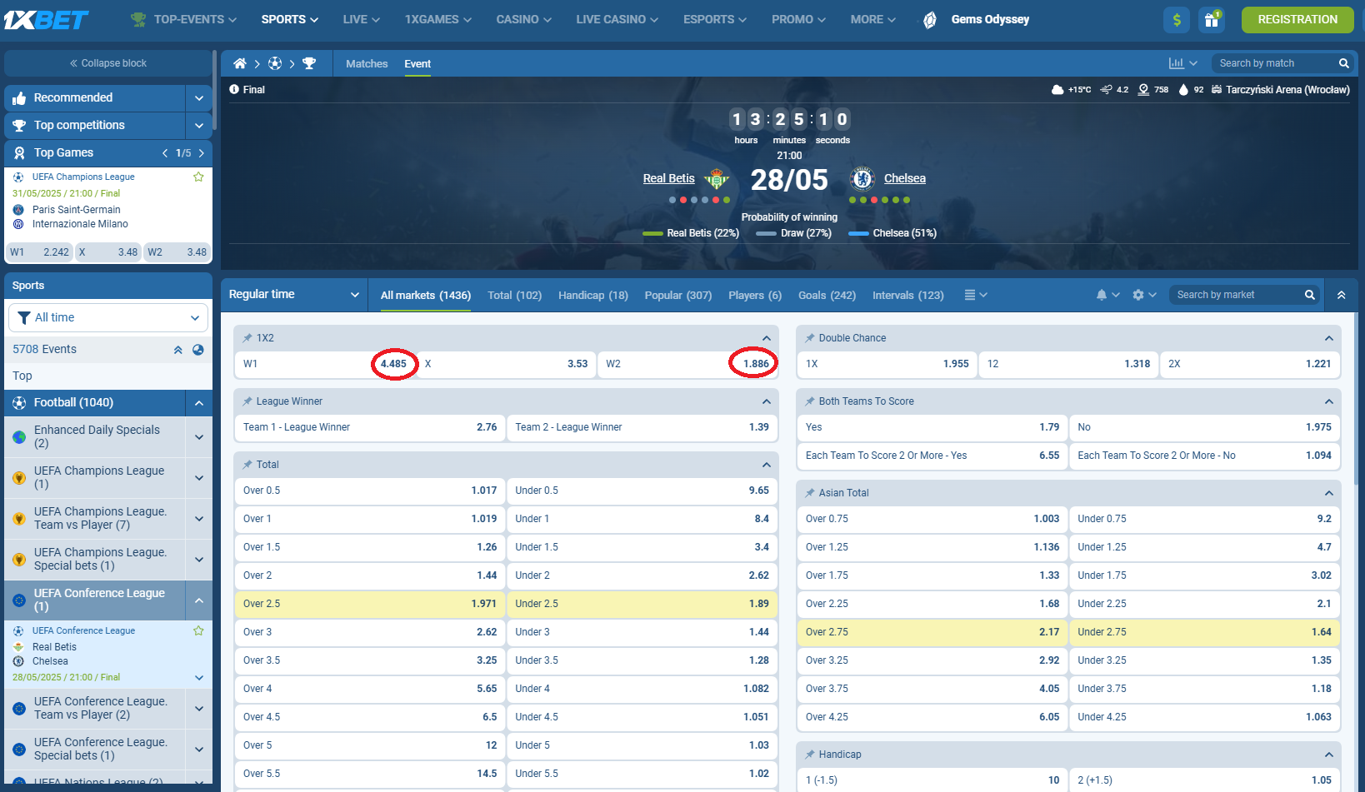Collapse the 1X2 market section
This screenshot has height=792, width=1365.
tap(766, 338)
